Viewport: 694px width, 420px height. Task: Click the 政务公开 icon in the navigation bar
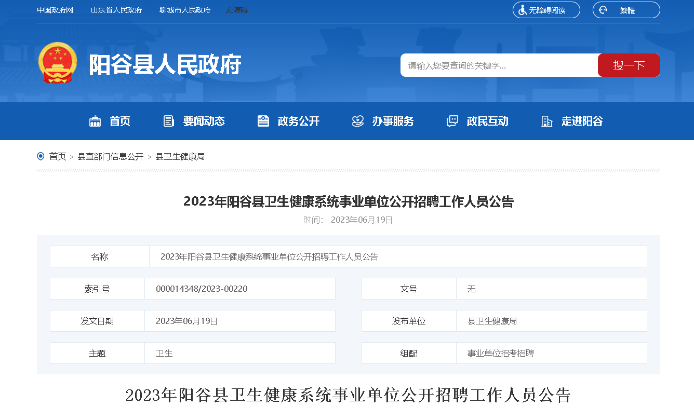pyautogui.click(x=263, y=121)
